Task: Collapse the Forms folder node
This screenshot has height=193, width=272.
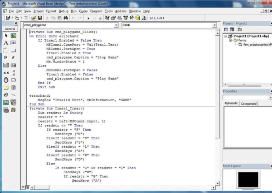Action: coord(230,41)
